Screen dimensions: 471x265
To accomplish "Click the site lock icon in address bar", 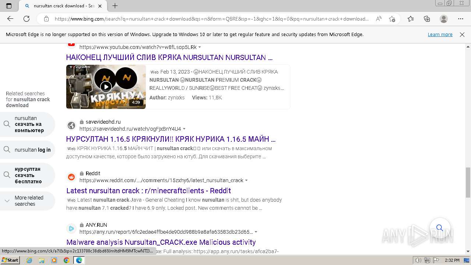I will pyautogui.click(x=46, y=19).
